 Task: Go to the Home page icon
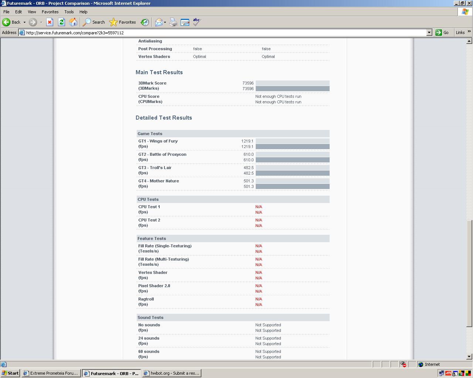click(73, 22)
